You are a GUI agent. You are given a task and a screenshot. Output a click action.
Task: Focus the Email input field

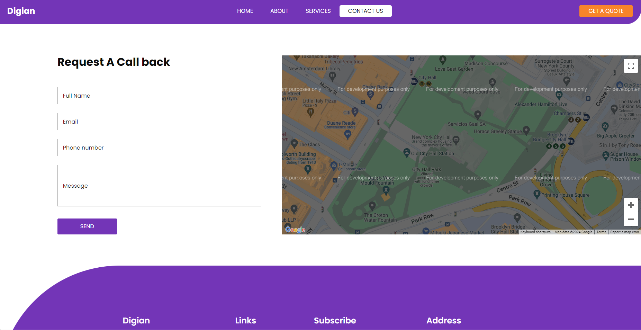coord(159,122)
